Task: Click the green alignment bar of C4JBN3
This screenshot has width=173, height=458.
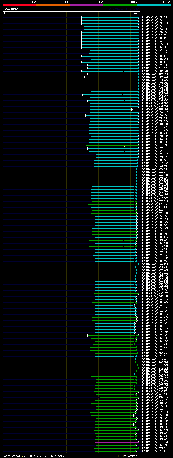Action: (112, 145)
